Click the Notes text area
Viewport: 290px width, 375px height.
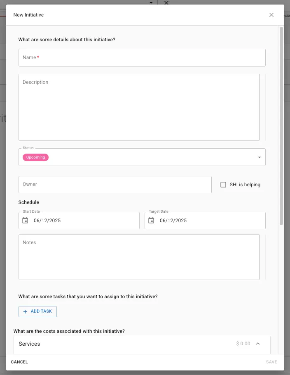pyautogui.click(x=139, y=257)
